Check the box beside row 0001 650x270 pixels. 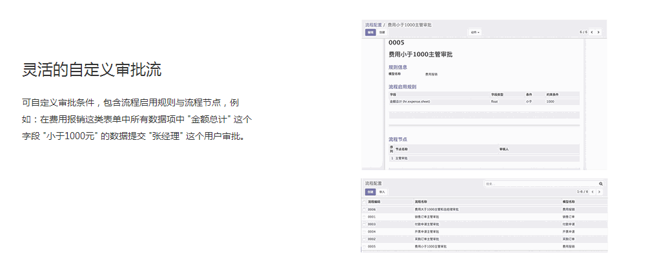point(365,217)
